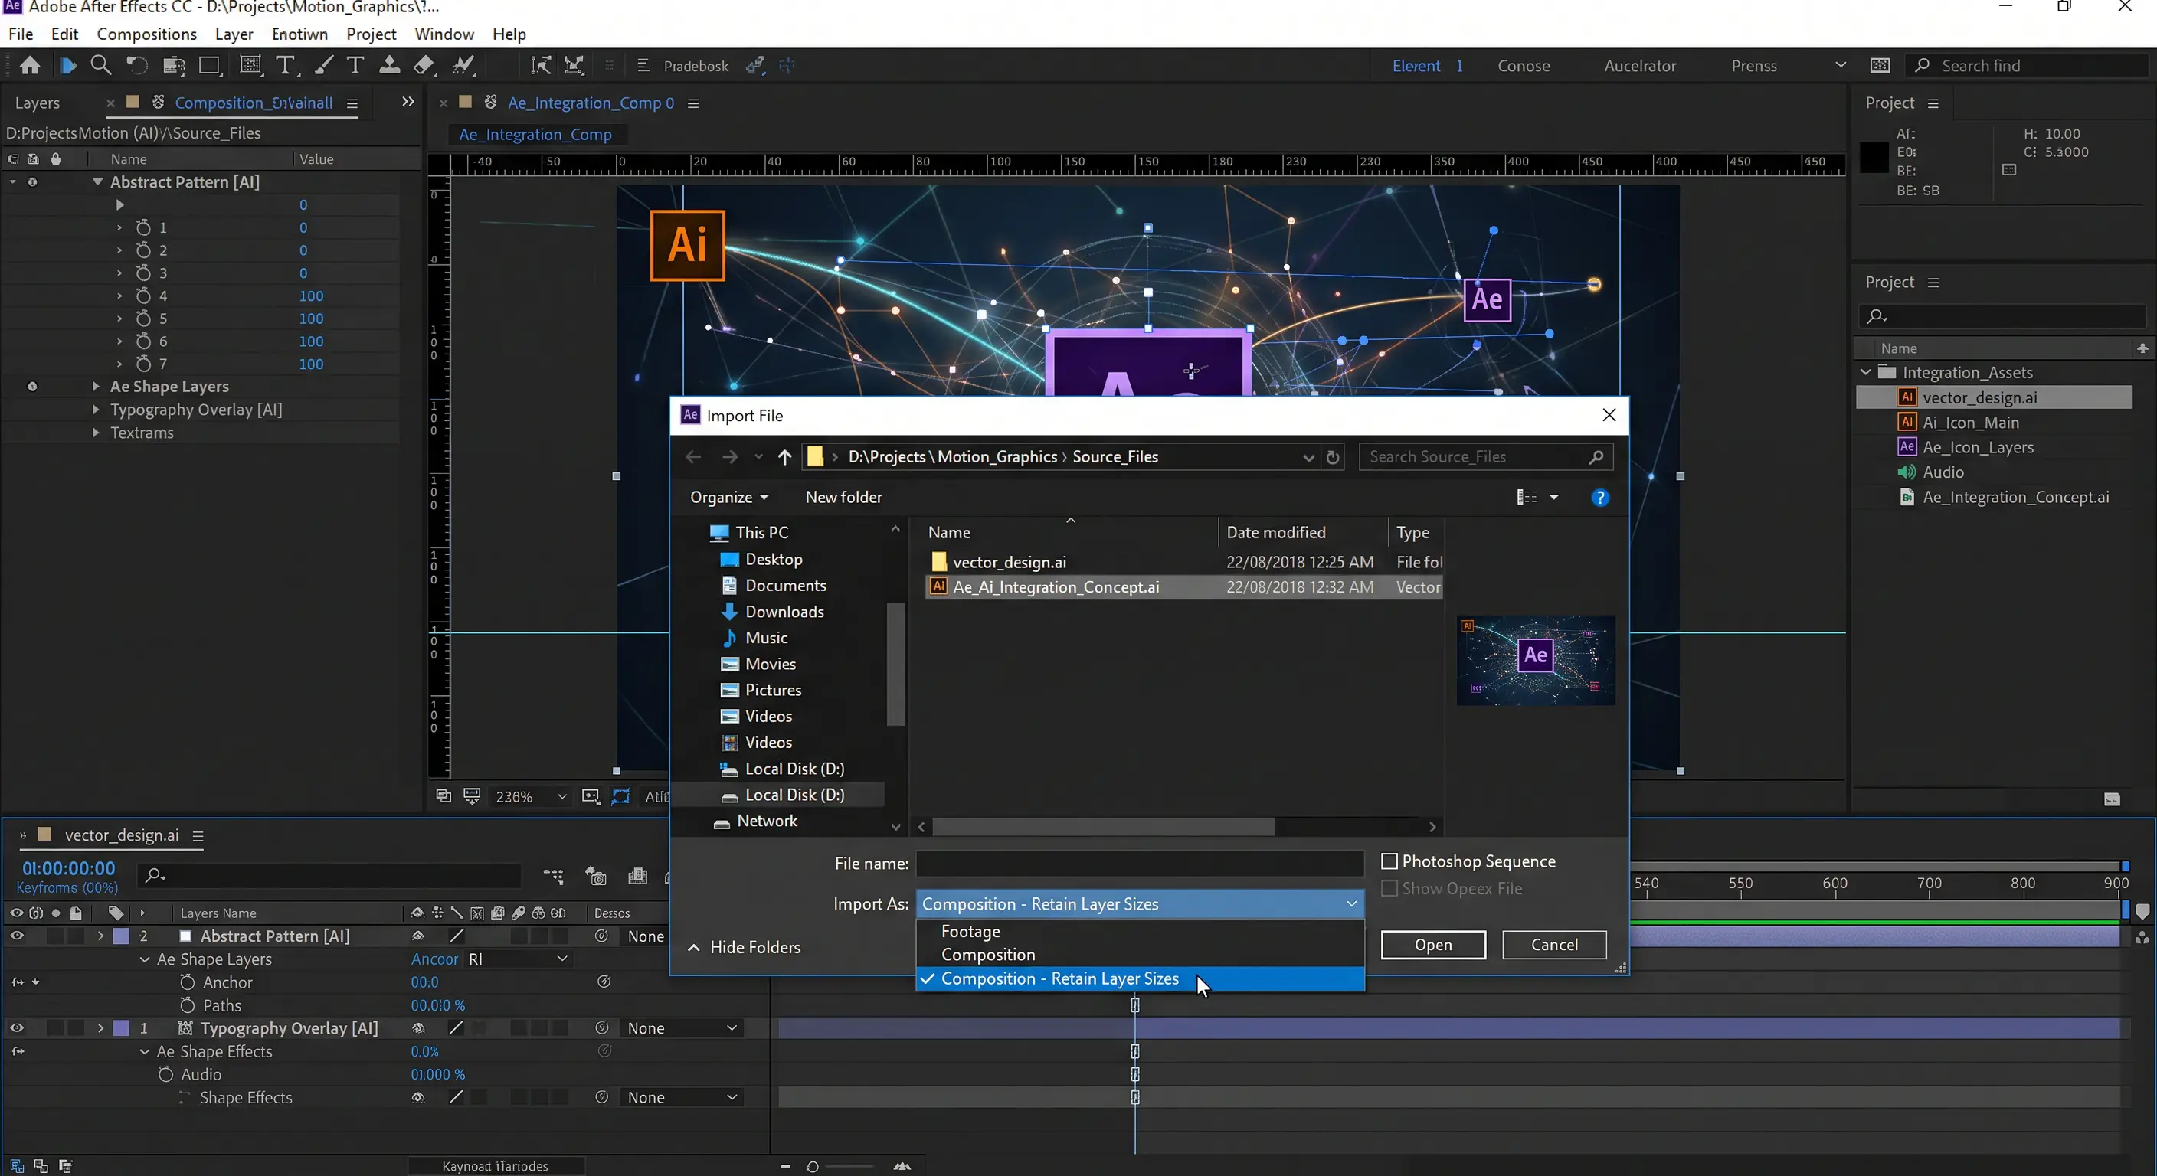Click the Anchor stopwatch in timeline
Screen dimensions: 2157x1176
click(x=188, y=982)
